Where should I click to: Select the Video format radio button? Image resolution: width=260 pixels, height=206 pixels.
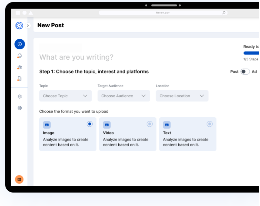(150, 124)
